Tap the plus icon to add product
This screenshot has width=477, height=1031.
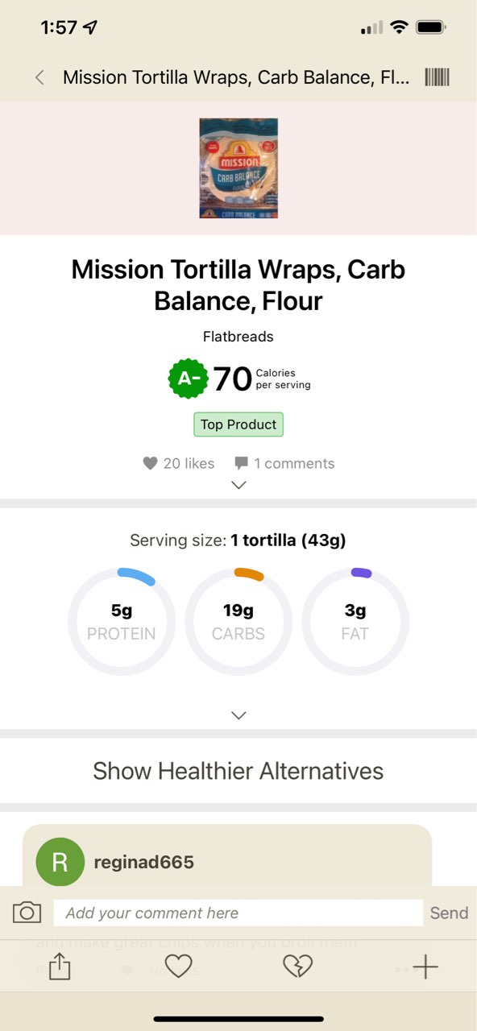425,966
